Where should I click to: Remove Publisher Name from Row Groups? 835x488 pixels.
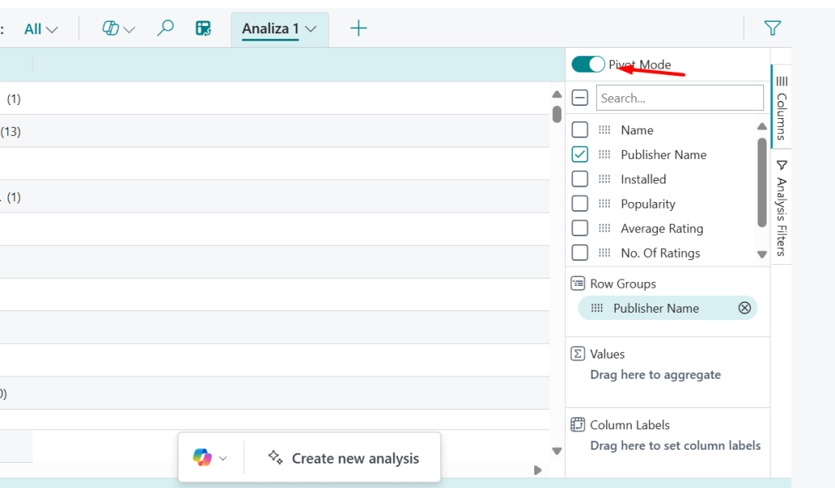pyautogui.click(x=744, y=308)
